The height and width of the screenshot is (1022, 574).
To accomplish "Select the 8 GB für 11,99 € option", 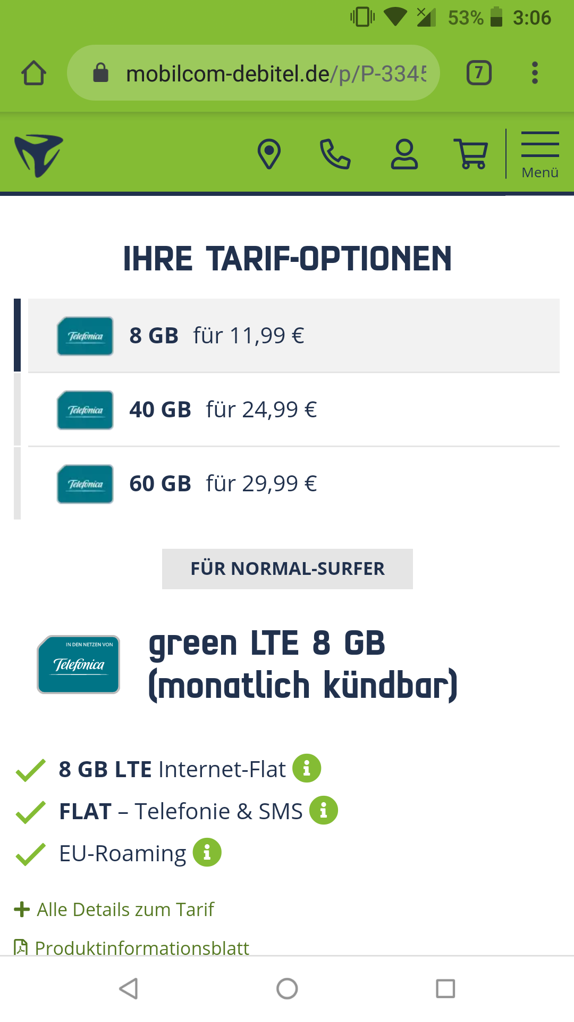I will click(293, 335).
